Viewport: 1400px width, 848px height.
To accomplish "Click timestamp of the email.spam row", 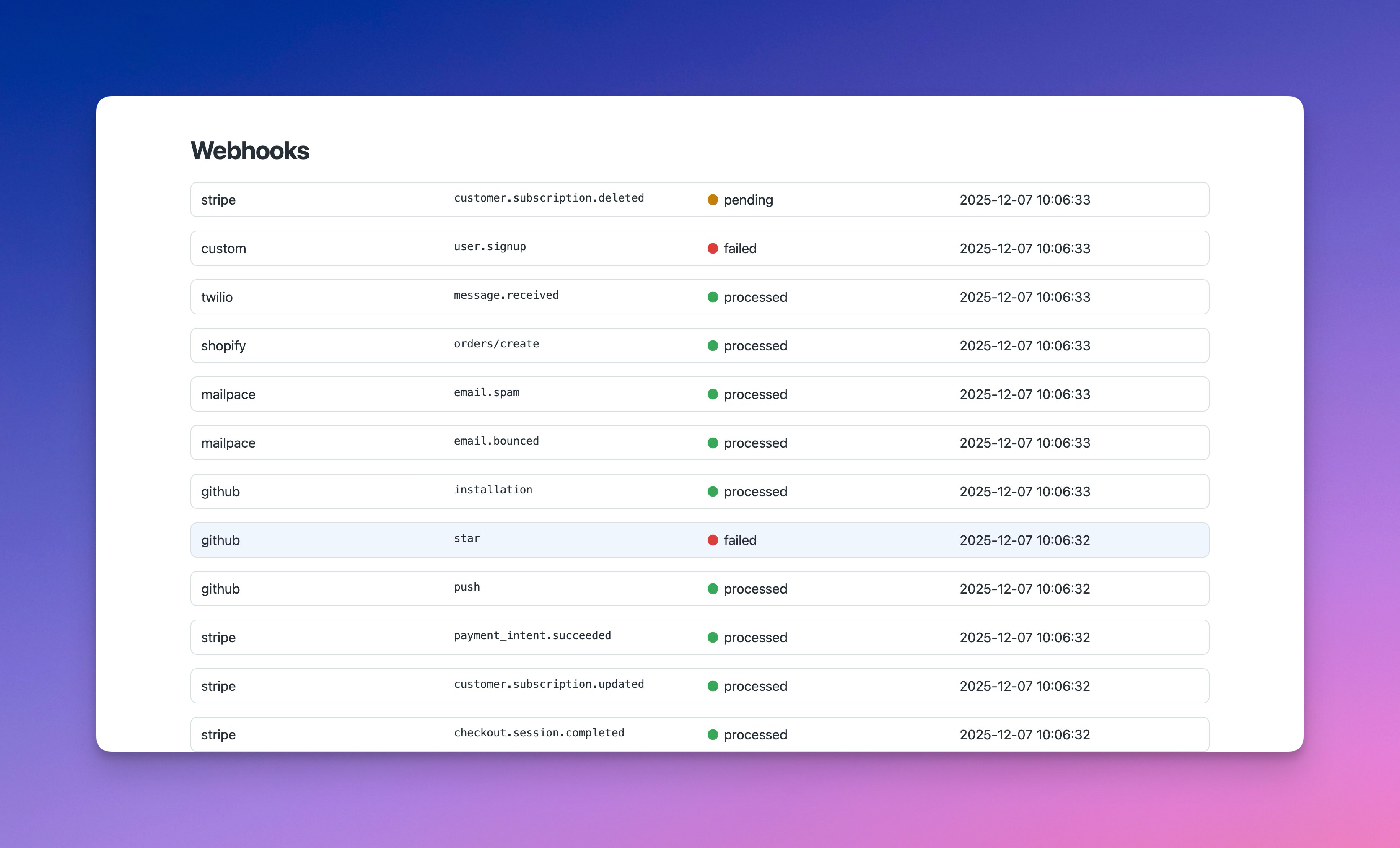I will tap(1024, 394).
